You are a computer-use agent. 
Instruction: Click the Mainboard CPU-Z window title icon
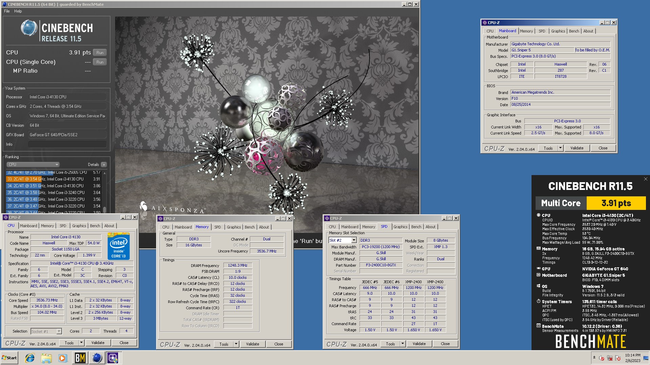(x=485, y=22)
